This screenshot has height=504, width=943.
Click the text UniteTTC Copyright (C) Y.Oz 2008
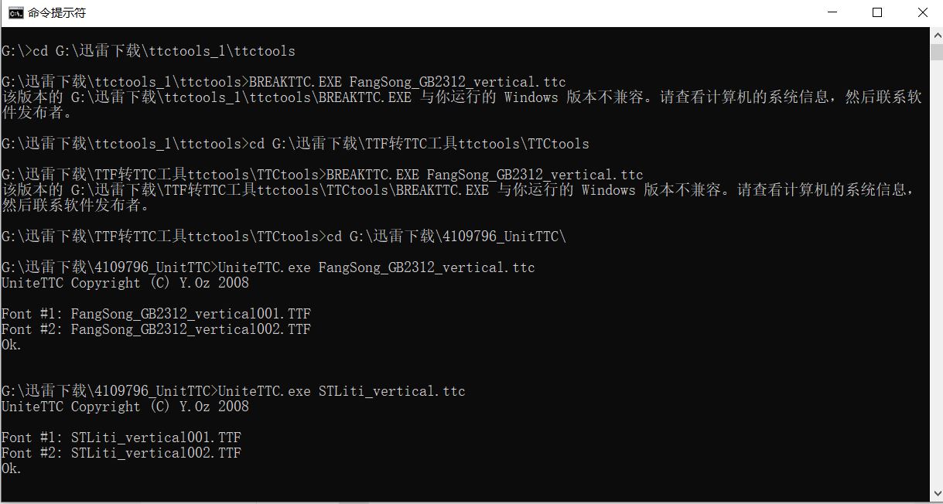coord(124,282)
